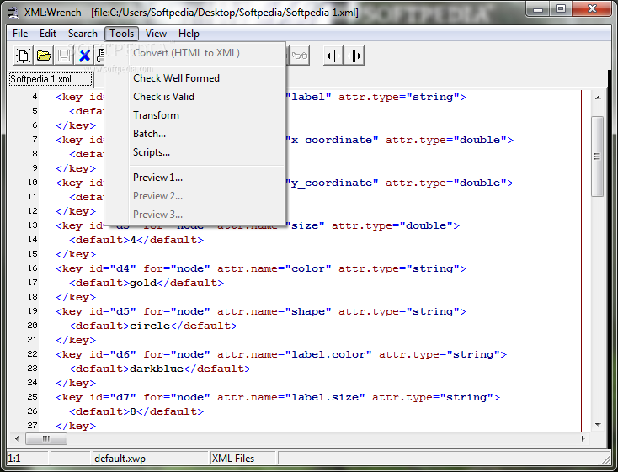Viewport: 618px width, 472px height.
Task: Click attr.name="shape" on line 19
Action: tap(274, 311)
